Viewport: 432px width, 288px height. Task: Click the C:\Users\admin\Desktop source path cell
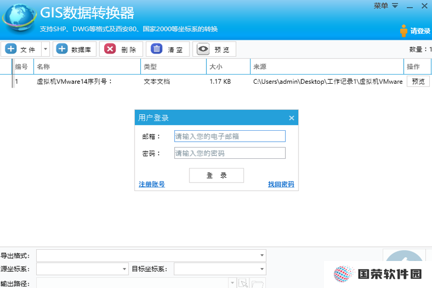point(328,82)
